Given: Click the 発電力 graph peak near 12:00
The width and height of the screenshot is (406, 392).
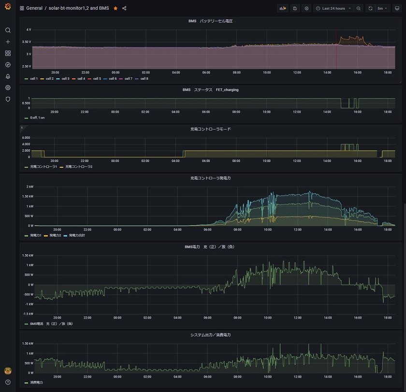Looking at the screenshot, I should [x=310, y=192].
